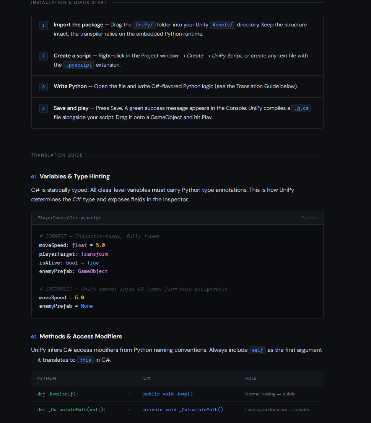This screenshot has width=371, height=423.
Task: Click the Variables & Type Hinting heading
Action: [x=75, y=176]
